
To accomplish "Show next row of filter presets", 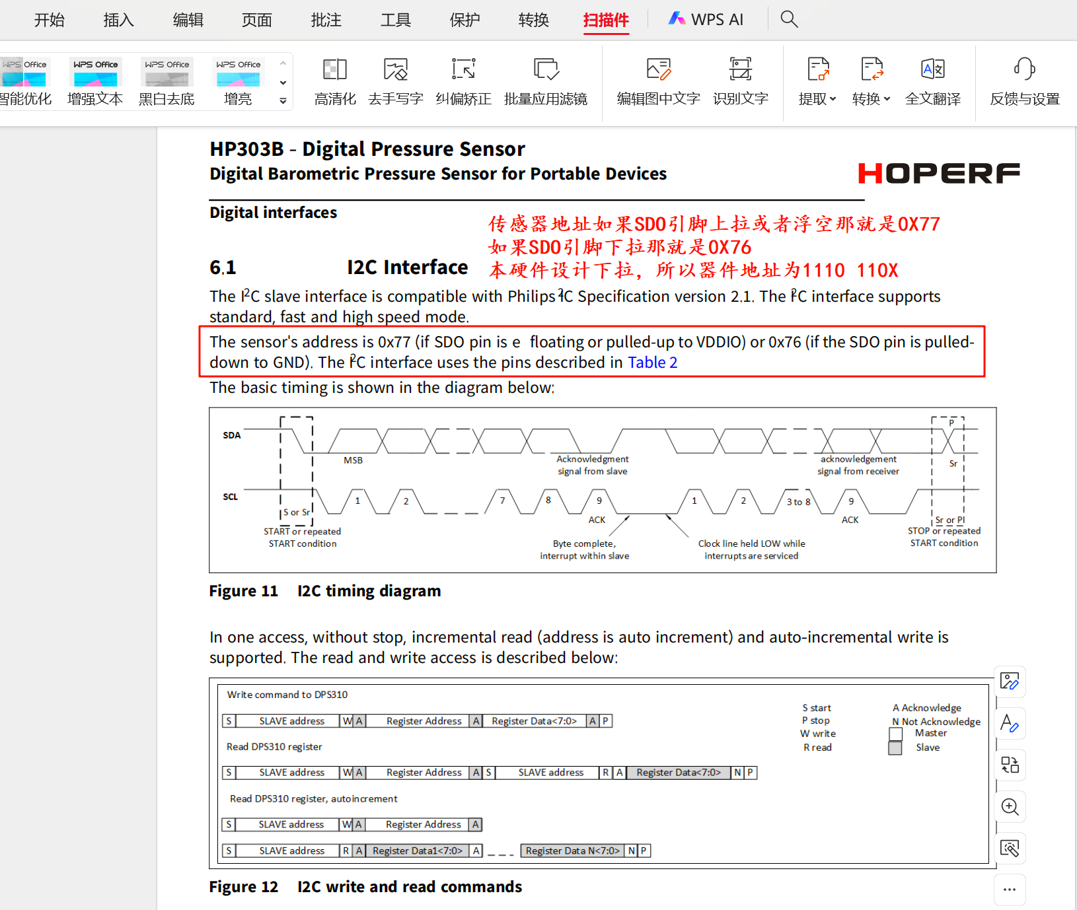I will click(x=283, y=83).
